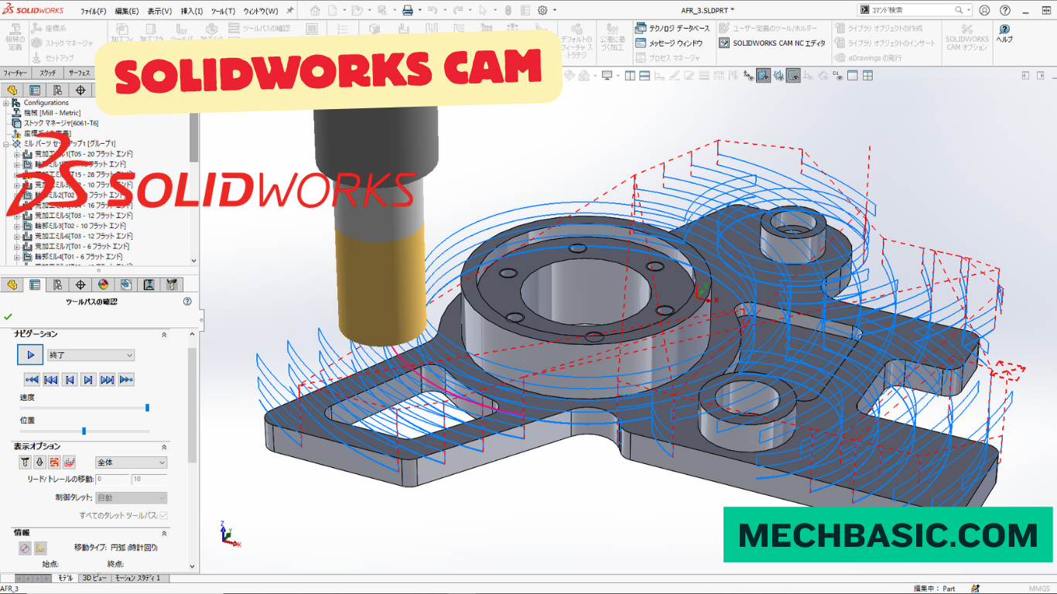Open the ウィンドウ(W) menu
1057x594 pixels.
pos(261,11)
